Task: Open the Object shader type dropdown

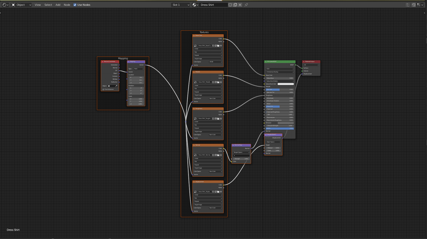Action: tap(21, 5)
